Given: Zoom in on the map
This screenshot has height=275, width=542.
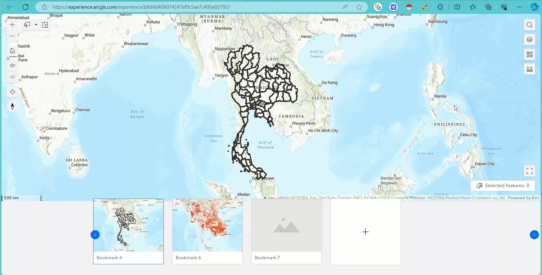Looking at the screenshot, I should click(12, 25).
